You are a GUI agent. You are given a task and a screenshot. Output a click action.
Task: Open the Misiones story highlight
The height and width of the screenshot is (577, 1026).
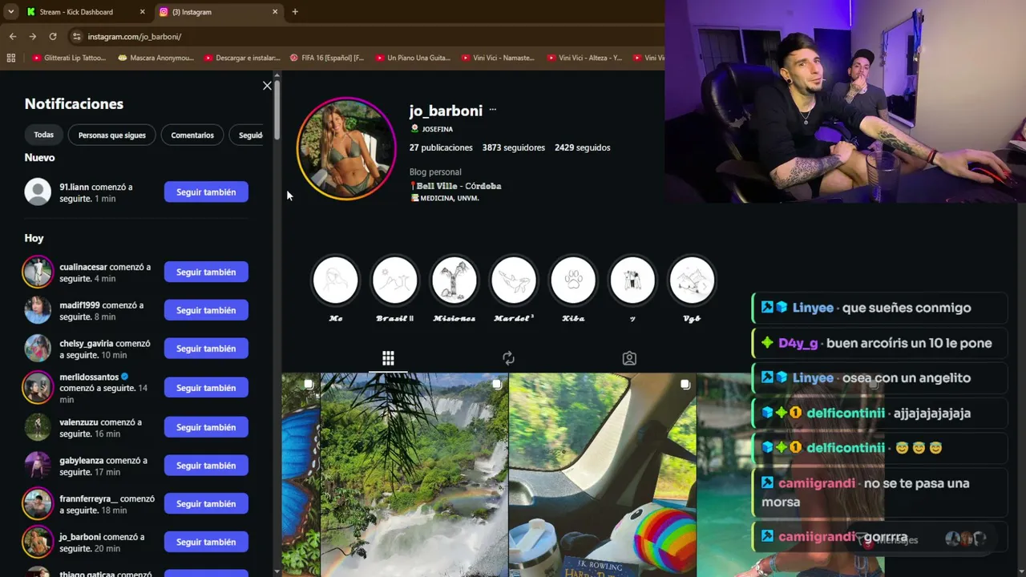(x=454, y=280)
